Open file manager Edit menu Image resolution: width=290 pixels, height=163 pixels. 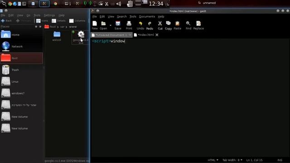pyautogui.click(x=11, y=15)
